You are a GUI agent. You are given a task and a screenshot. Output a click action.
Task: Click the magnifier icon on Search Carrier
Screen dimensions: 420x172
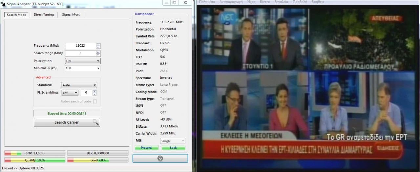[95, 122]
